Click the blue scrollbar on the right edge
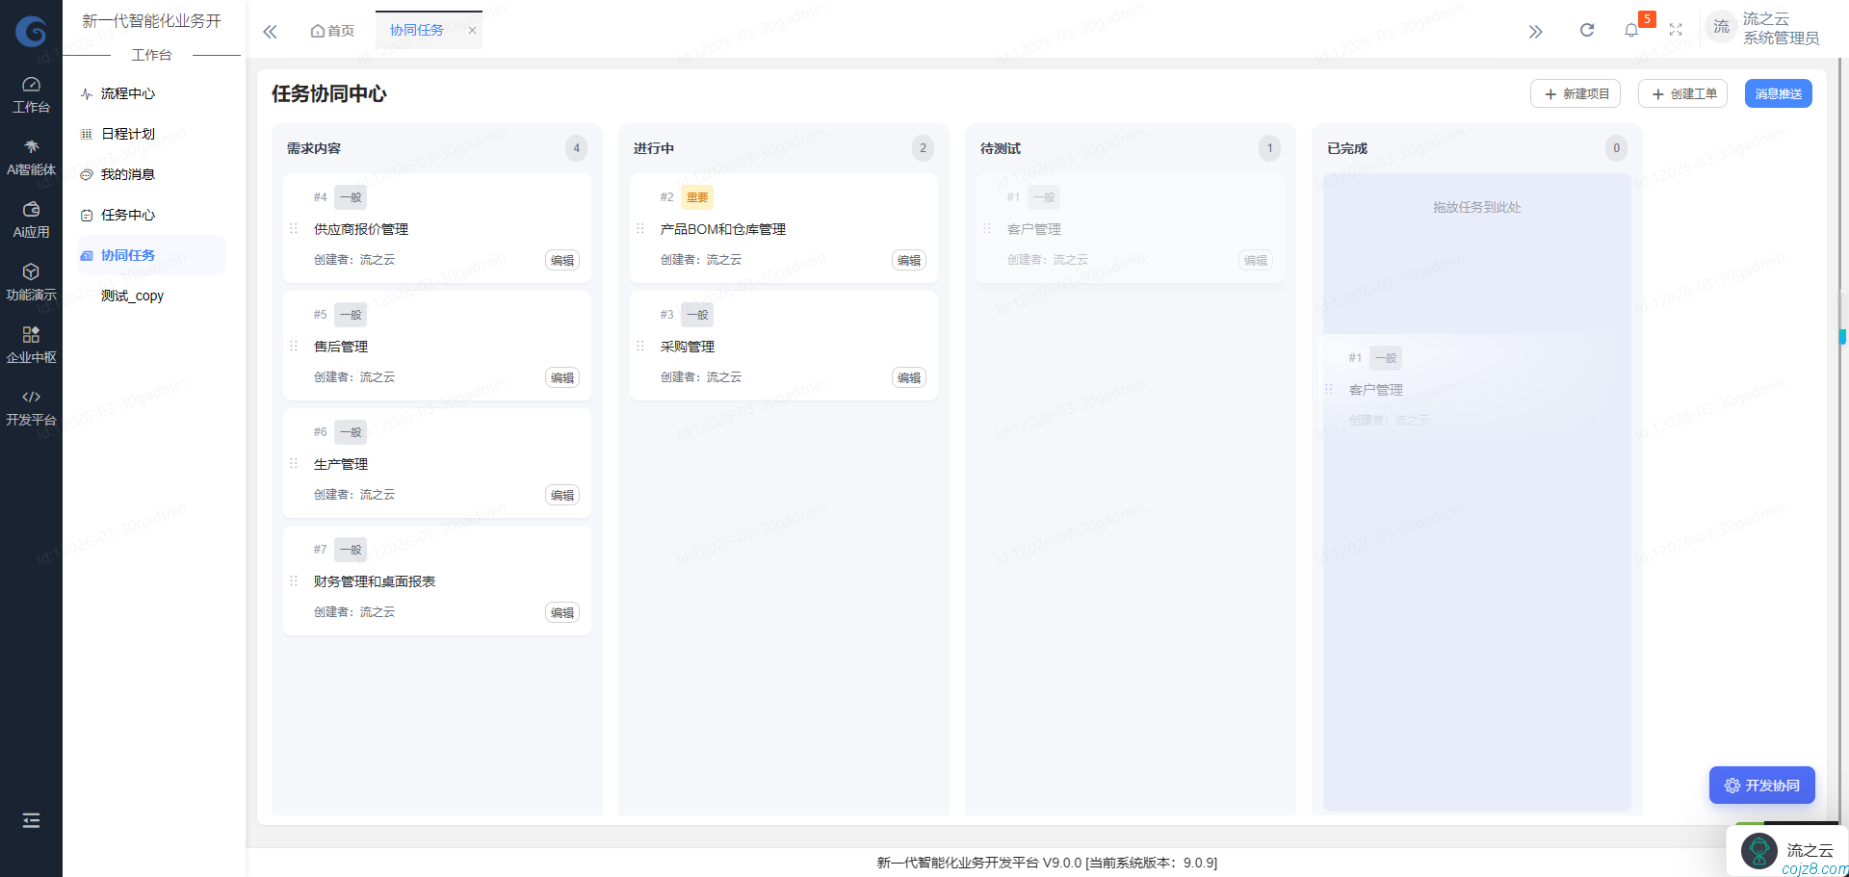Screen dimensions: 1849x877 coord(1842,336)
